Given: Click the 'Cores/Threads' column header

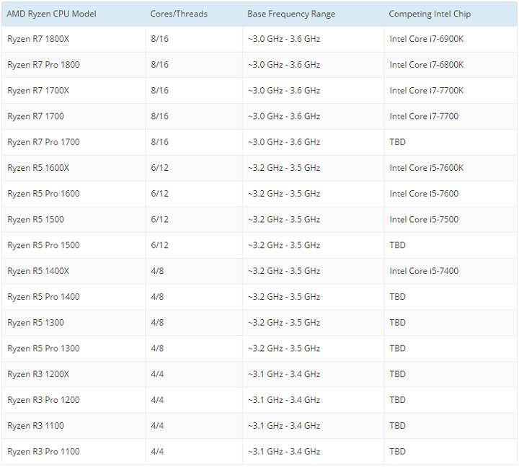Looking at the screenshot, I should pyautogui.click(x=194, y=14).
